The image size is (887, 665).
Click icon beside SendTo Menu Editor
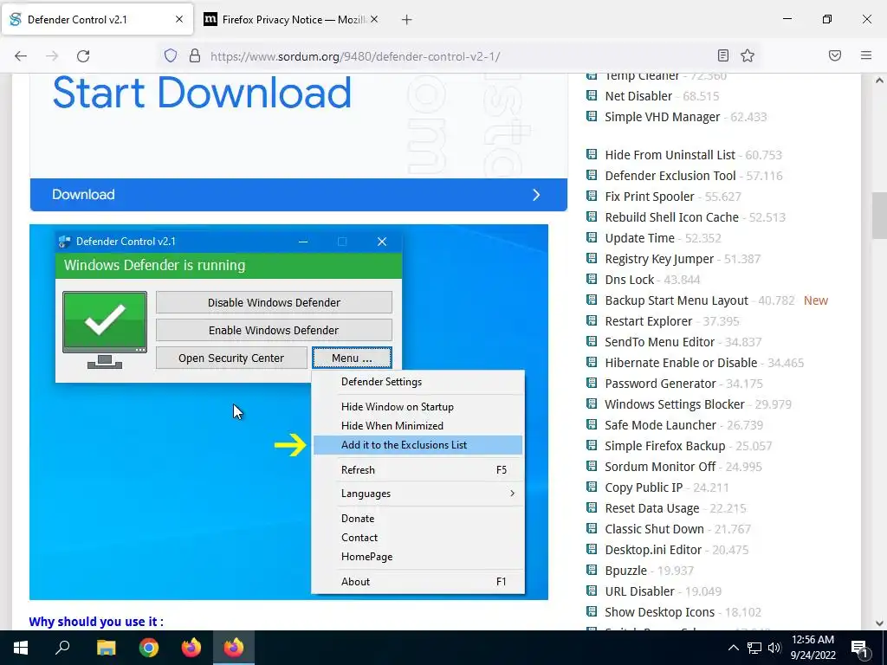pos(592,341)
